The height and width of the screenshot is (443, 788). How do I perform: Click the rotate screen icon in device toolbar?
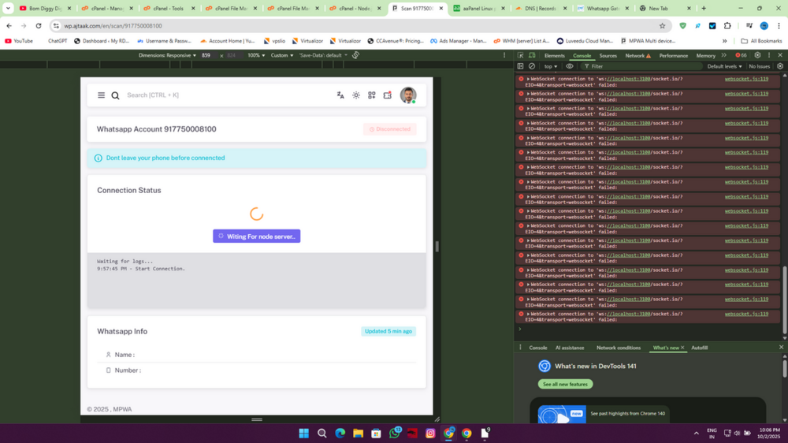(x=356, y=55)
